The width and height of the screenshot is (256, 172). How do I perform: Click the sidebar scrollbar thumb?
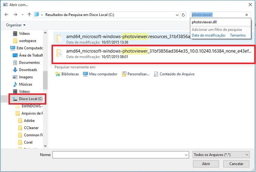coord(45,80)
